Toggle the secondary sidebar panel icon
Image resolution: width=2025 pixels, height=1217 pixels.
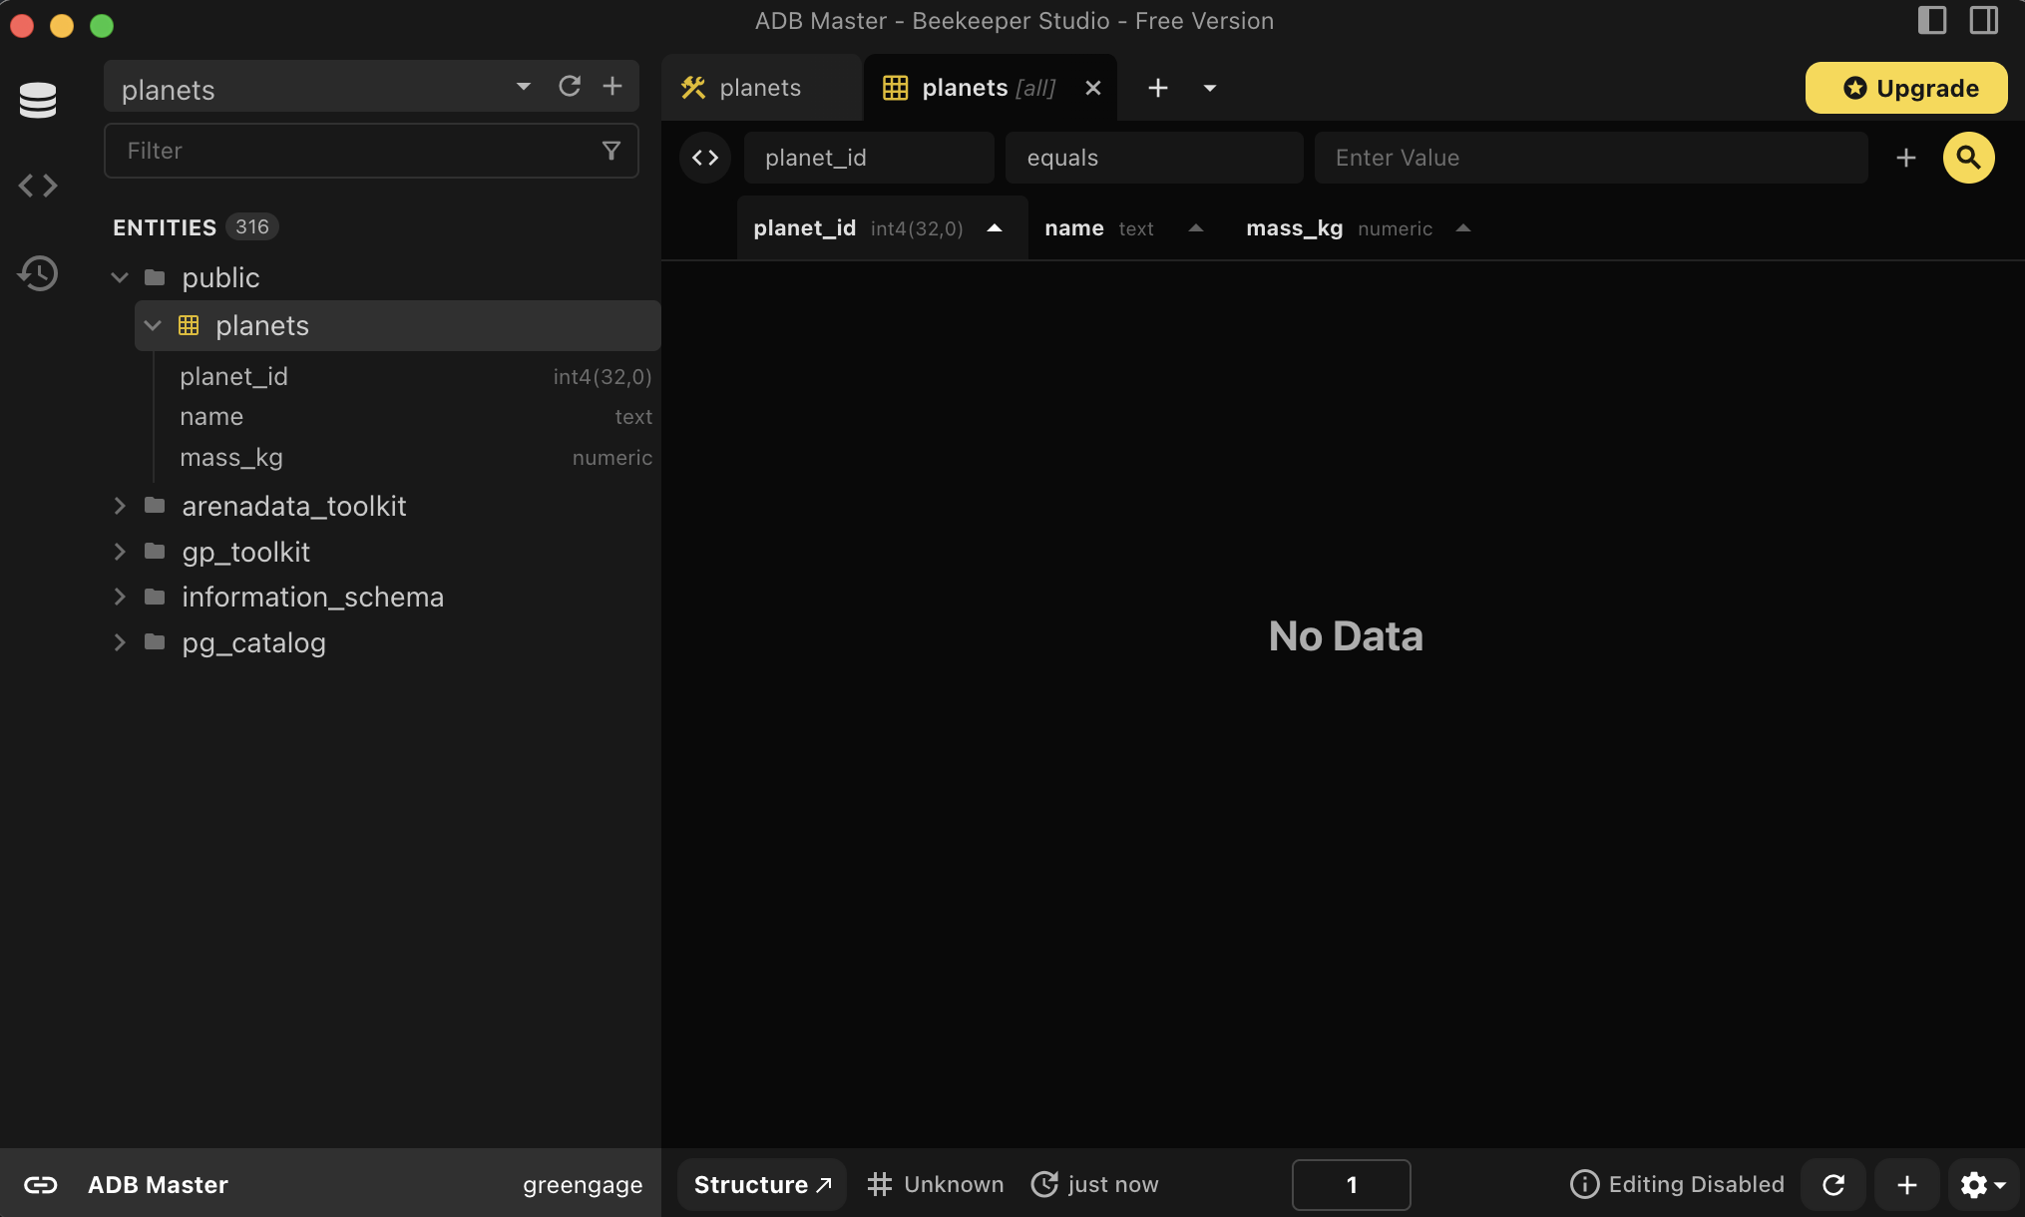[1984, 21]
